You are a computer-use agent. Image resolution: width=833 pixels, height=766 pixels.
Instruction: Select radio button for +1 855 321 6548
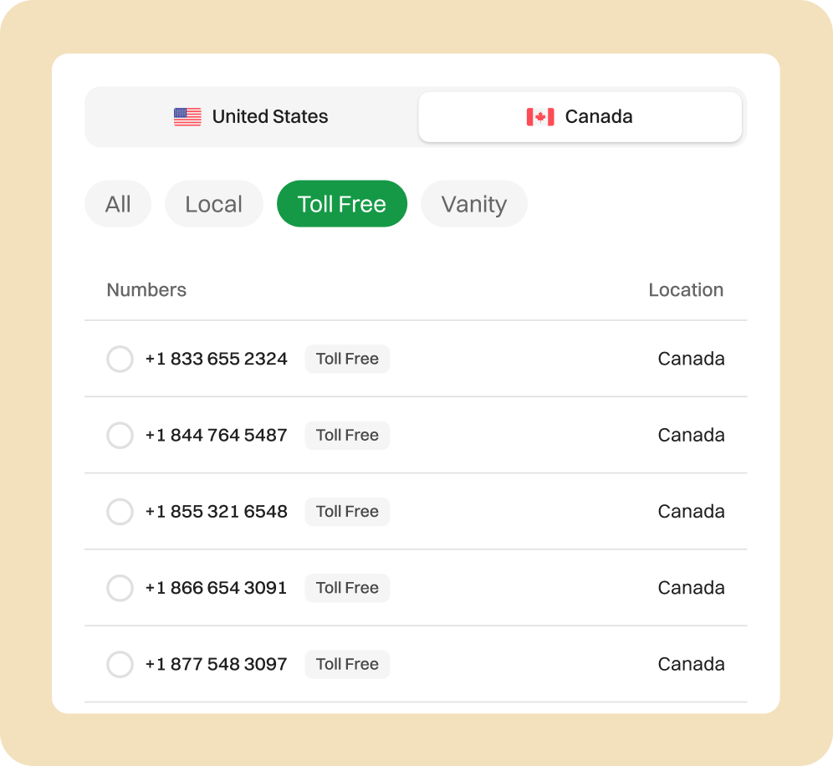120,512
